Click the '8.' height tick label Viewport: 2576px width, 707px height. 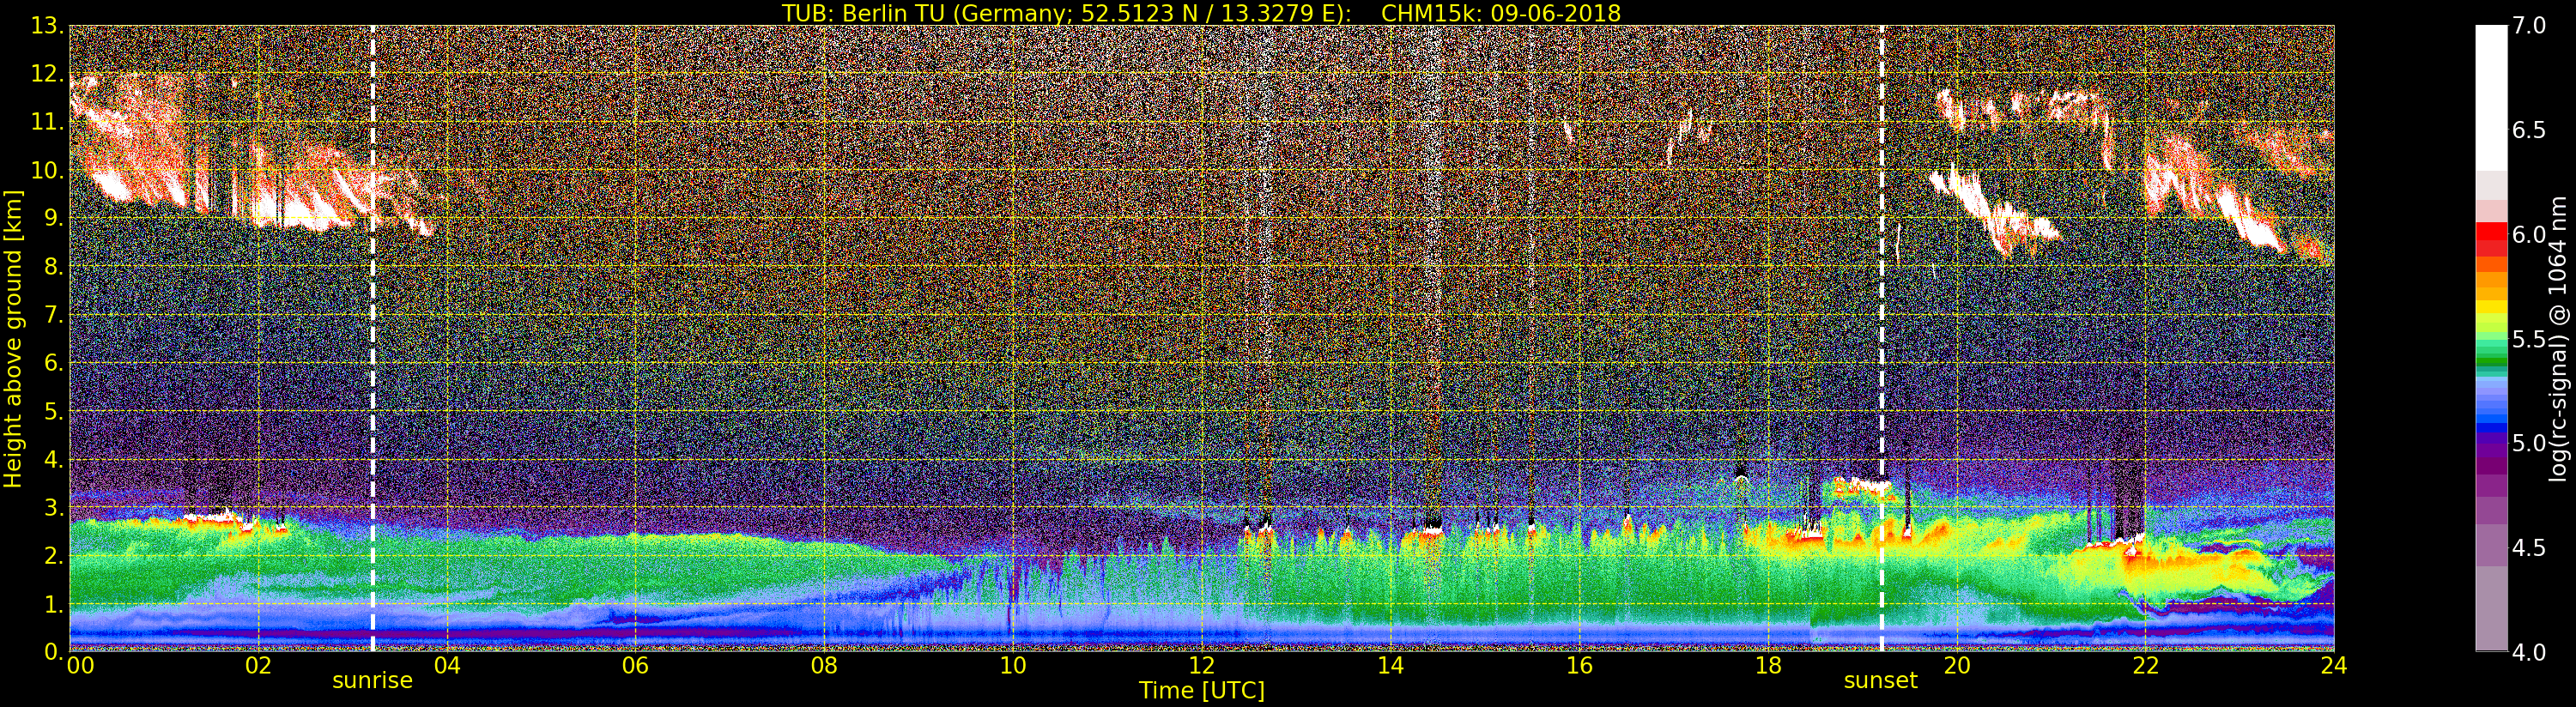click(x=54, y=266)
